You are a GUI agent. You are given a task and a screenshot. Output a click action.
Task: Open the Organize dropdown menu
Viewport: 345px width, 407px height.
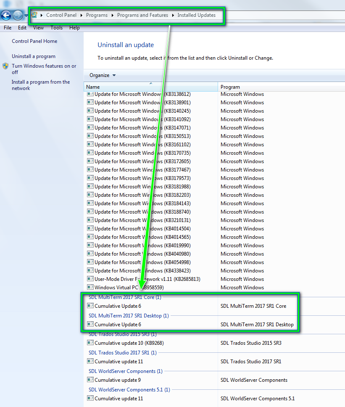102,75
